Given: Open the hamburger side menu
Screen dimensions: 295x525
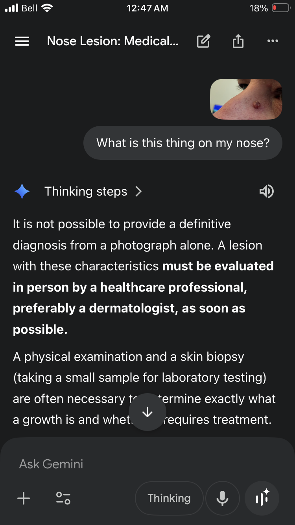Looking at the screenshot, I should [x=22, y=41].
